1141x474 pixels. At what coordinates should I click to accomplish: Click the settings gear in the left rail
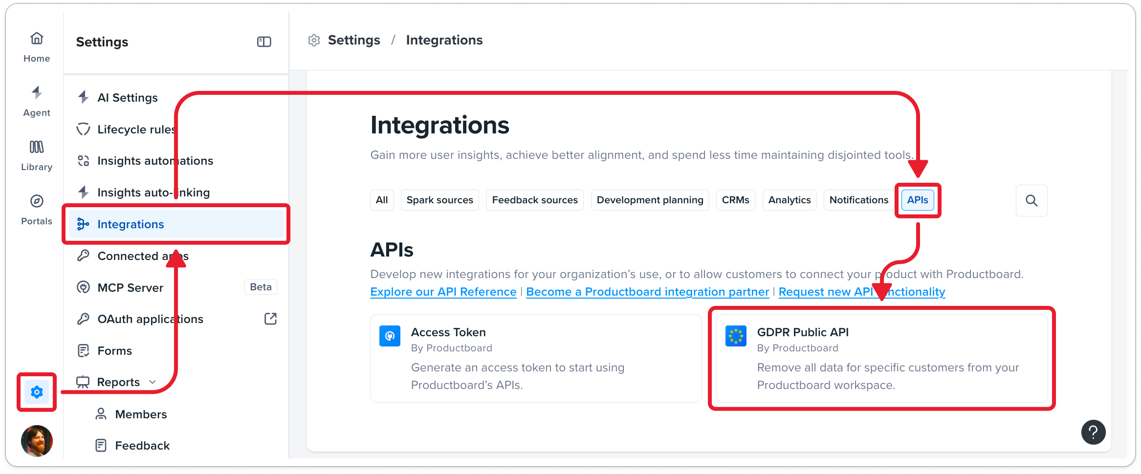click(37, 392)
